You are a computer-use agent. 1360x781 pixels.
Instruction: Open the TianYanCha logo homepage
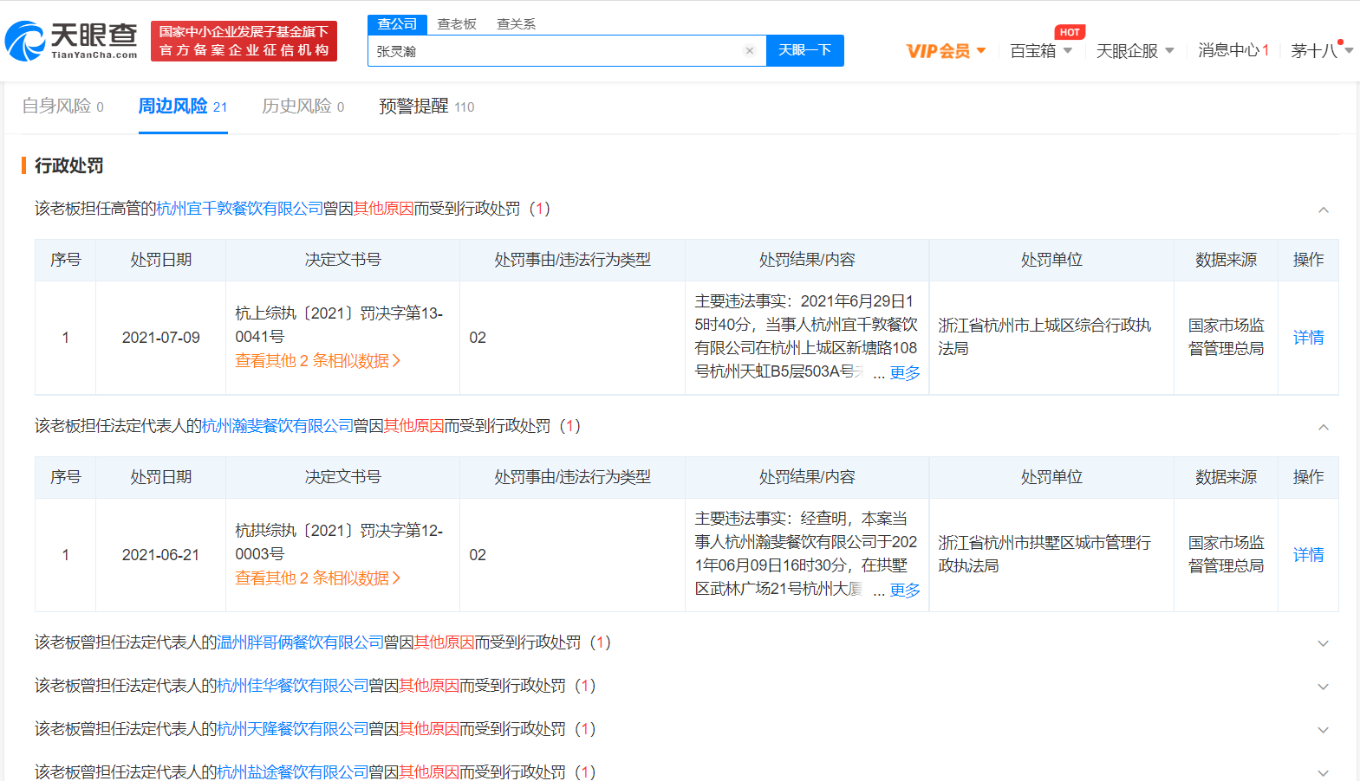(x=71, y=41)
